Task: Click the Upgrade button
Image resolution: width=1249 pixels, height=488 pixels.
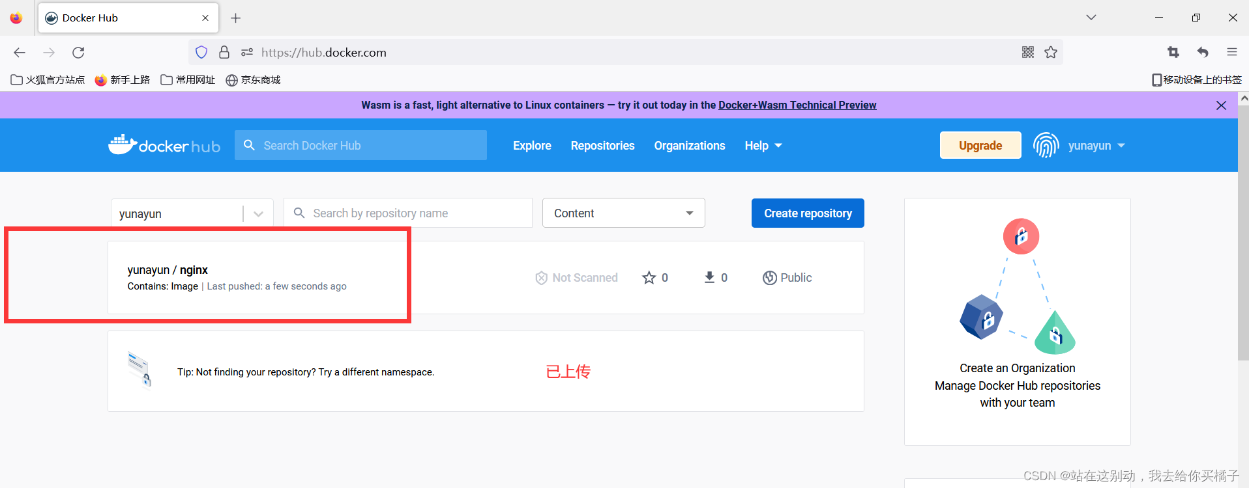Action: pyautogui.click(x=980, y=145)
